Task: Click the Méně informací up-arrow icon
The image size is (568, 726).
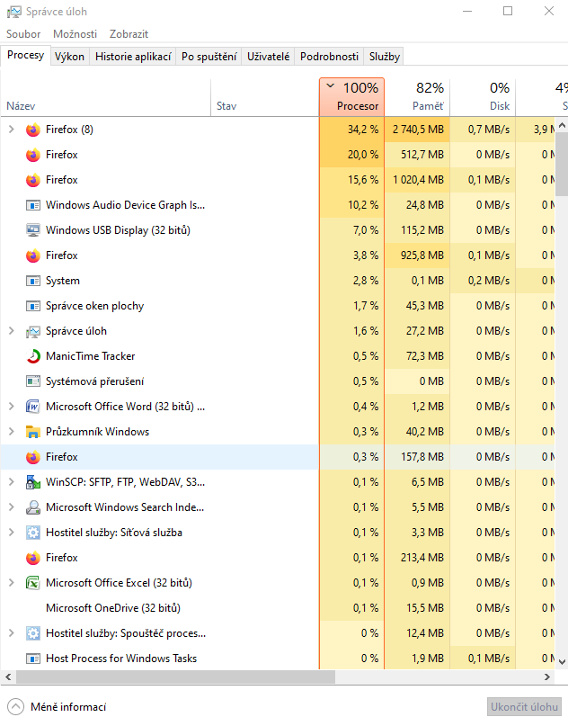Action: (x=15, y=706)
